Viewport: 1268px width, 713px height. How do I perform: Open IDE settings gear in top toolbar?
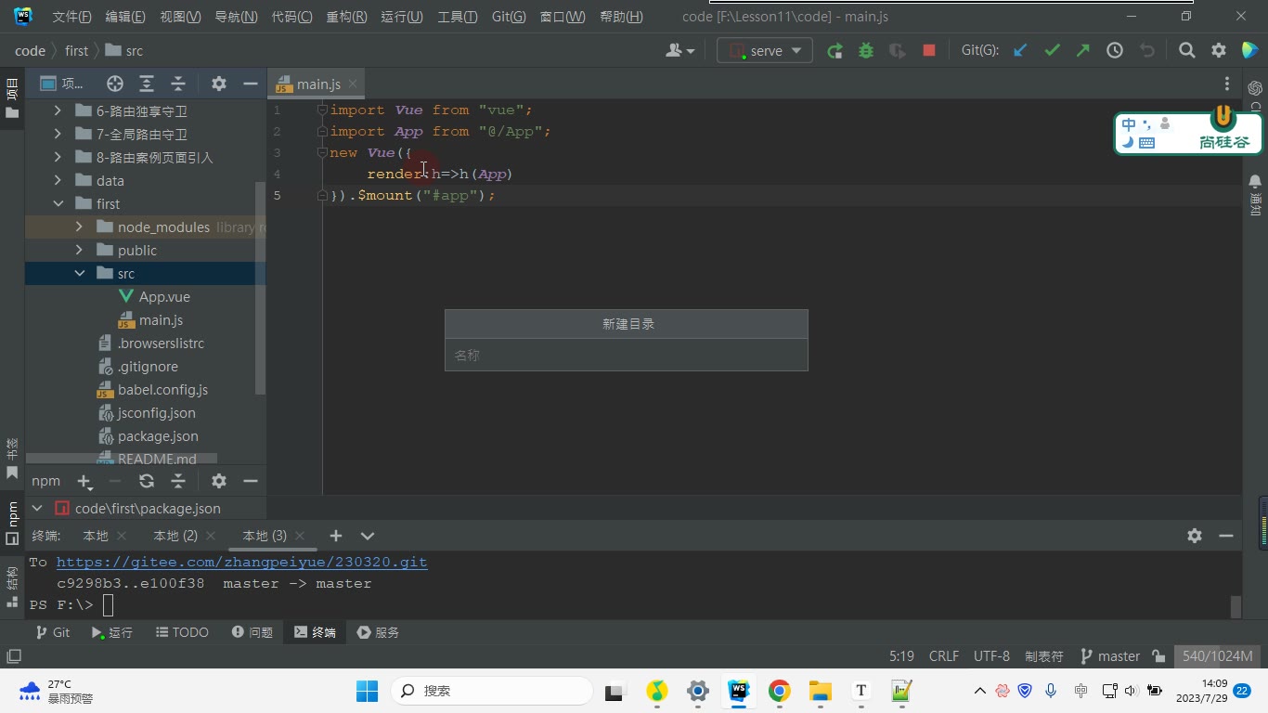1219,51
